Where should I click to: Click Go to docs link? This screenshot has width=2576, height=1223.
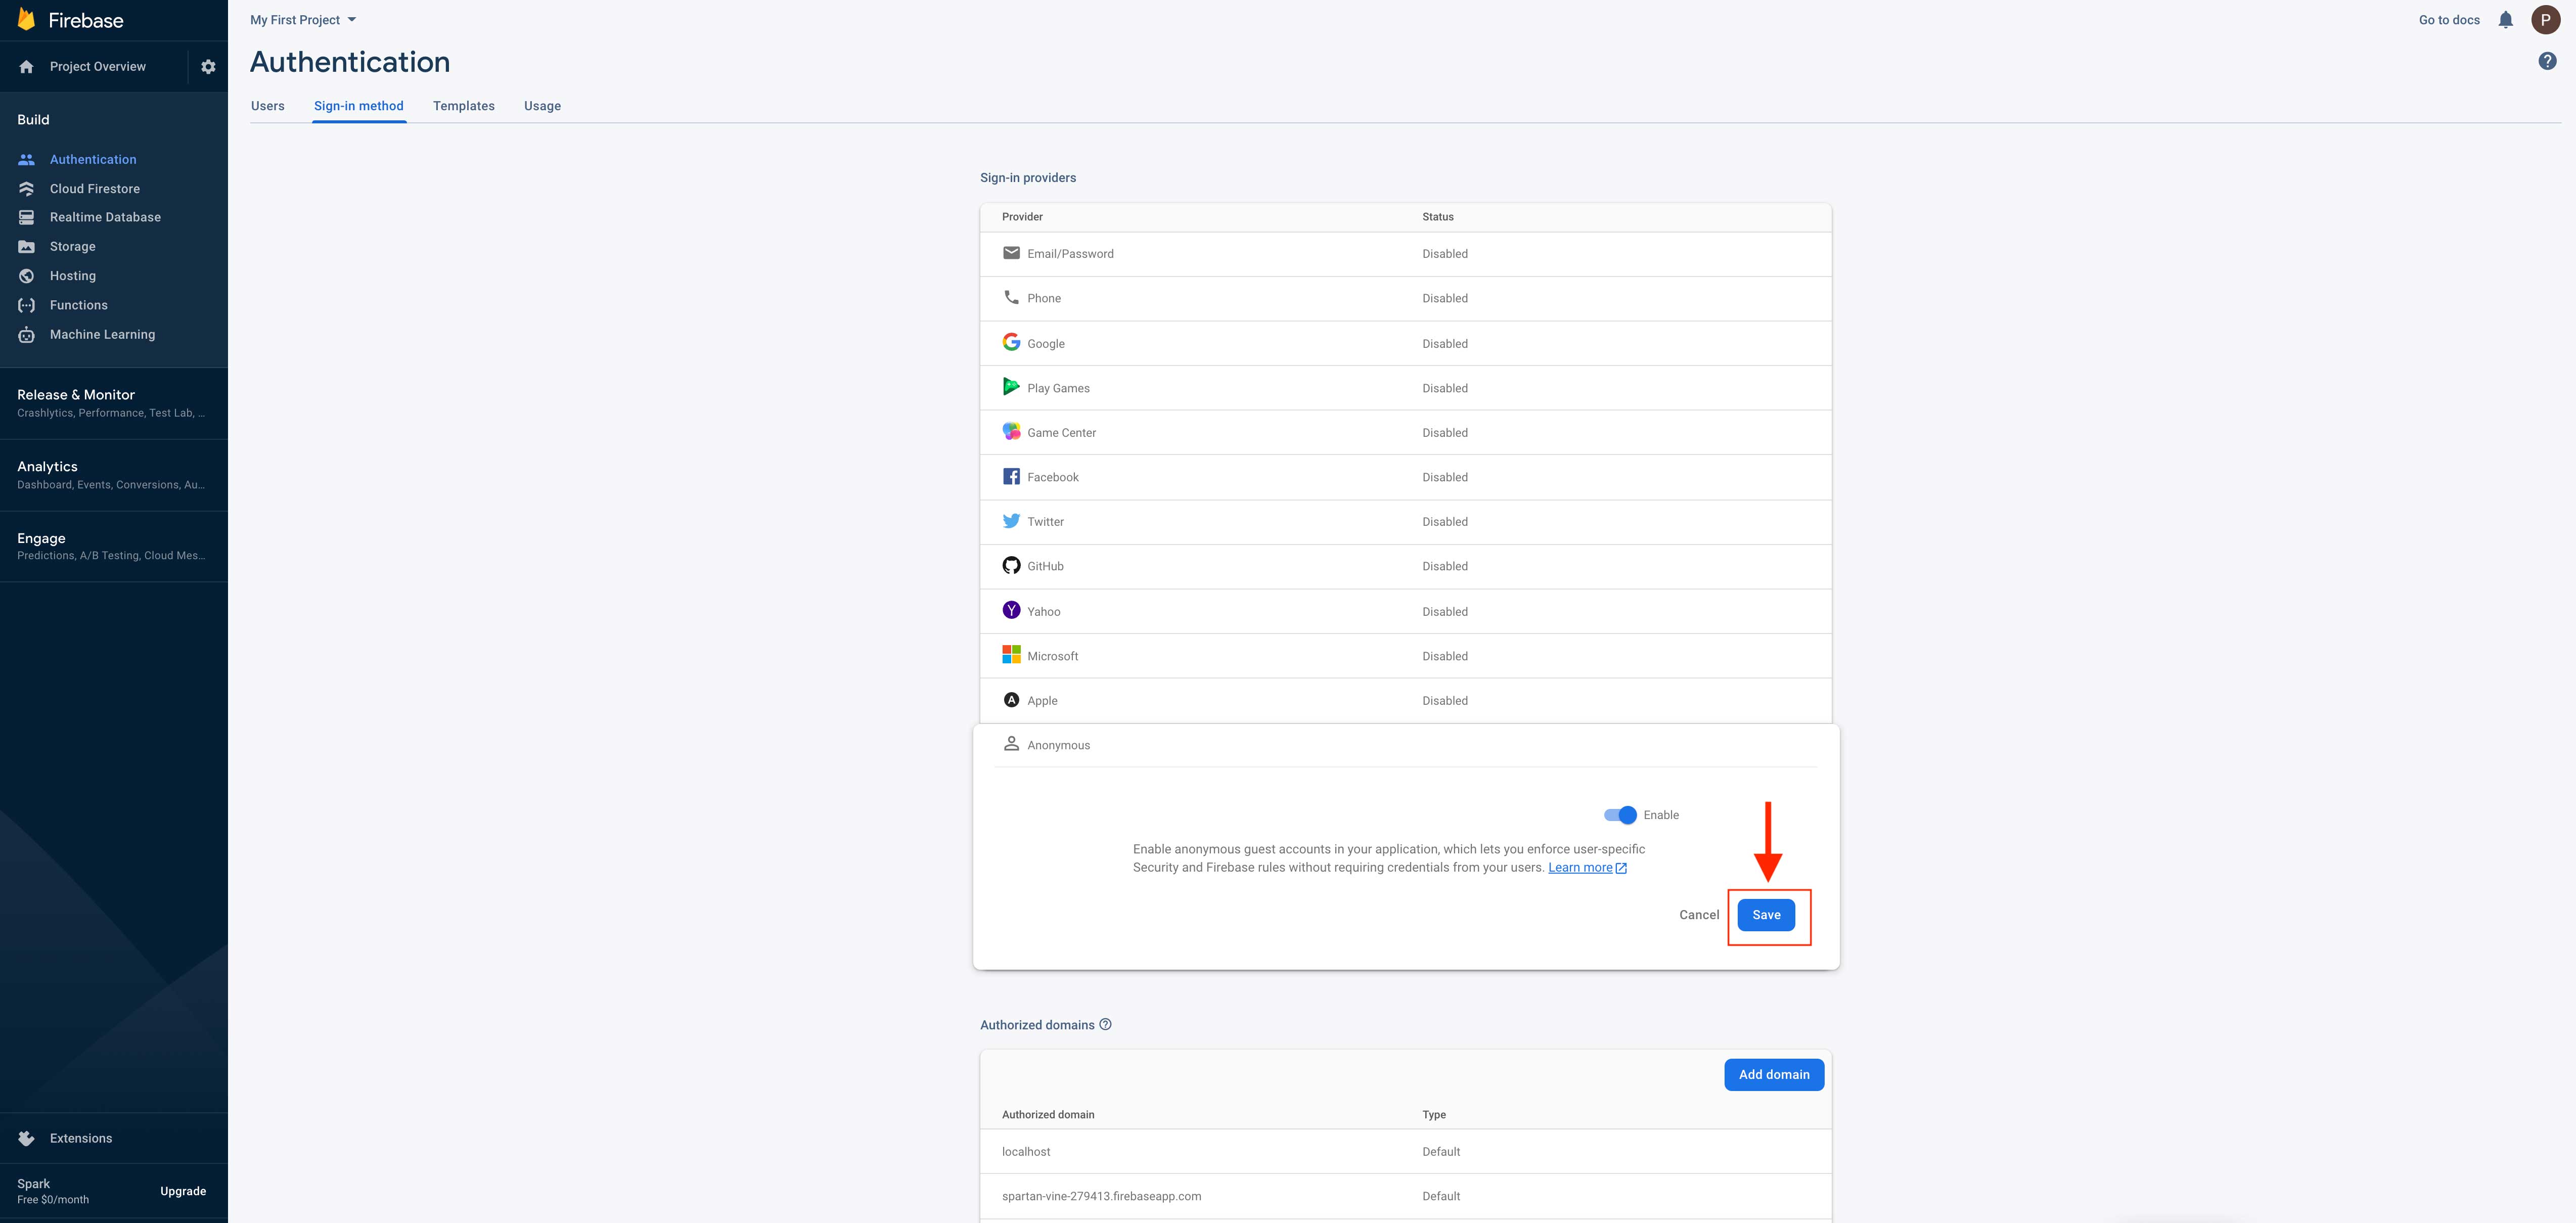coord(2449,20)
